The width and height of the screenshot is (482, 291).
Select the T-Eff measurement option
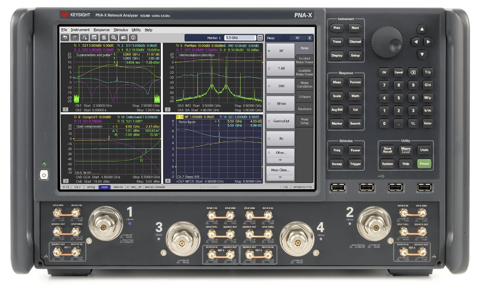coord(280,69)
